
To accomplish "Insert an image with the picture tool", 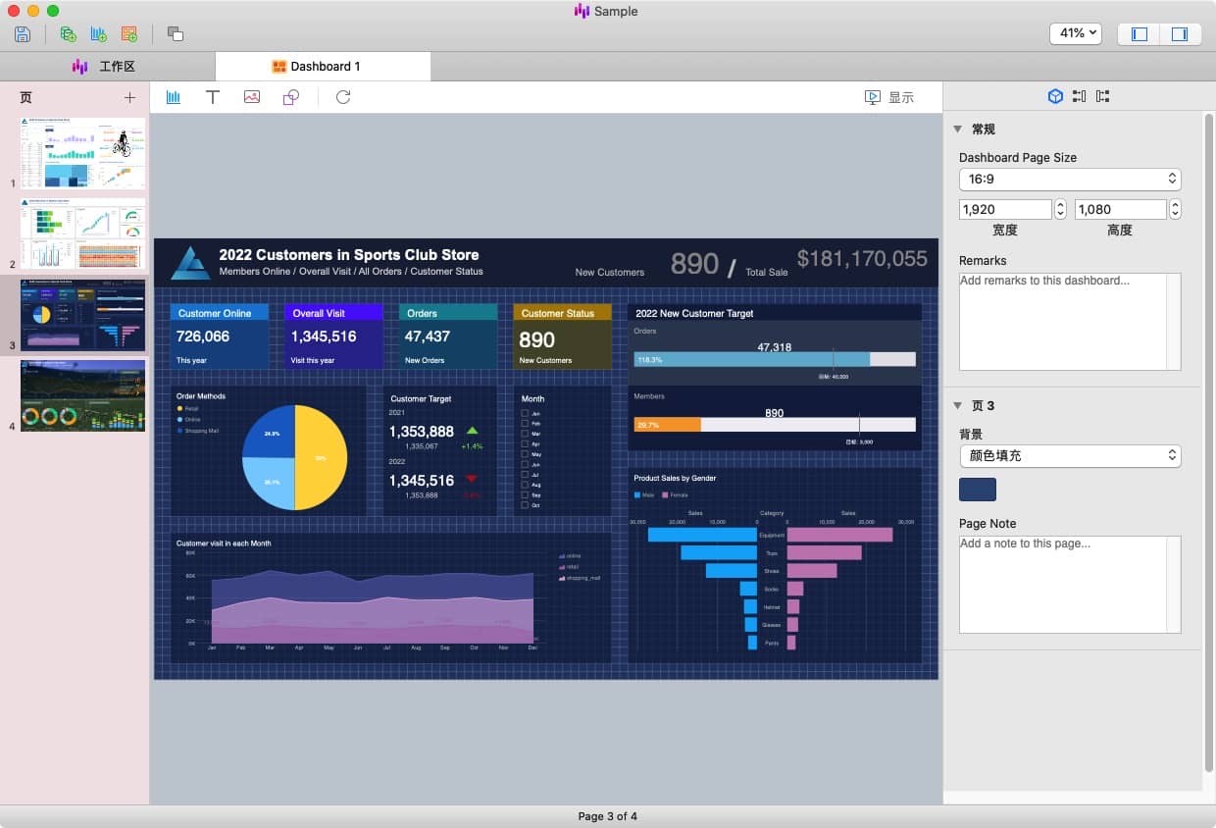I will tap(252, 97).
